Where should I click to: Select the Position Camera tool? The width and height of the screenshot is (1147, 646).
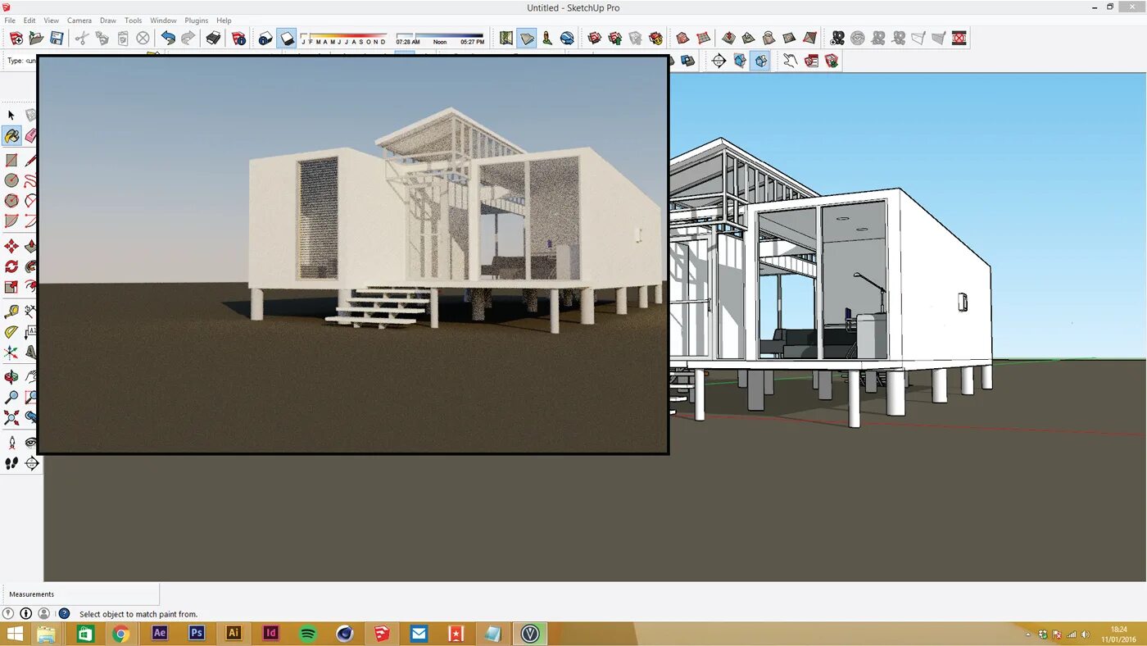pos(11,443)
